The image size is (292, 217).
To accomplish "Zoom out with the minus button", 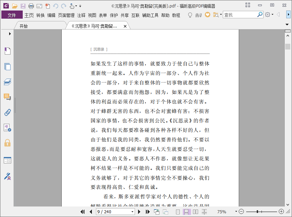I will click(x=241, y=212).
